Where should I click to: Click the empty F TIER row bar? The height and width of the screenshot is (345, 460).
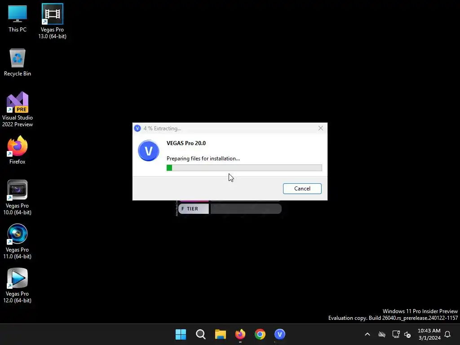246,209
